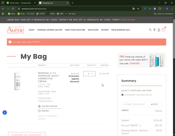
Task: Click the free cleanser promo banner
Action: click(x=142, y=60)
